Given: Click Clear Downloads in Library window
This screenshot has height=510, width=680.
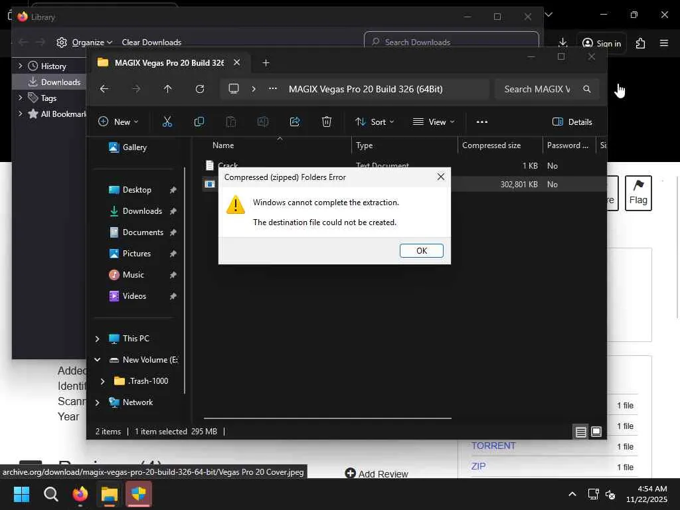Looking at the screenshot, I should (151, 42).
